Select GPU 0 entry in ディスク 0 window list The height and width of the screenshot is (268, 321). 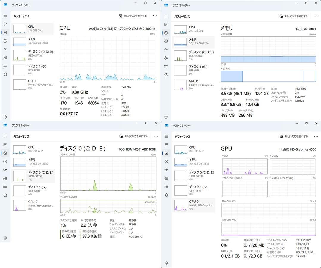click(x=33, y=205)
